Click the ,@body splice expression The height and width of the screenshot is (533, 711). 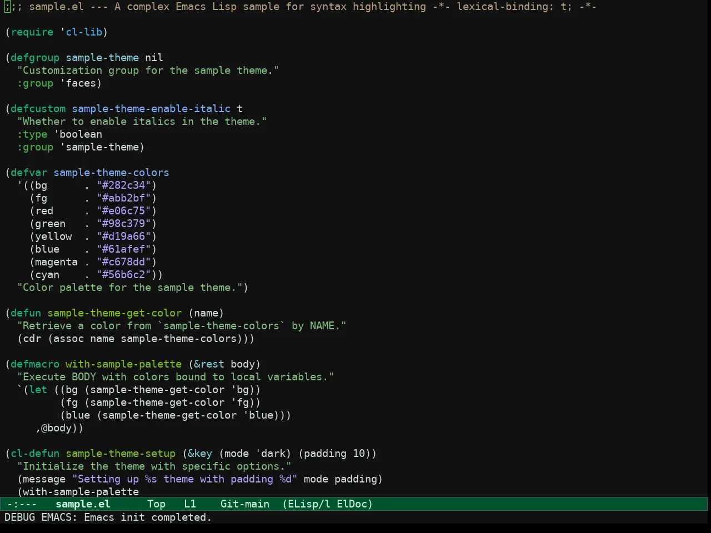[x=56, y=428]
